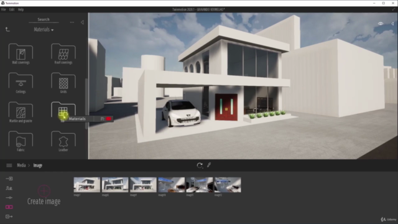Open the Fabric material folder
Screen dimensions: 398x224
tap(21, 141)
